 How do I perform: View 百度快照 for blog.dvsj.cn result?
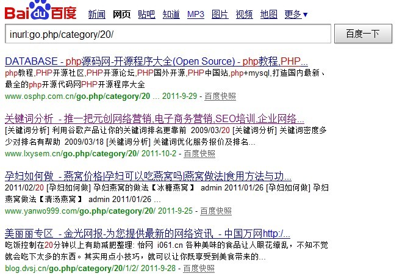tap(199, 269)
